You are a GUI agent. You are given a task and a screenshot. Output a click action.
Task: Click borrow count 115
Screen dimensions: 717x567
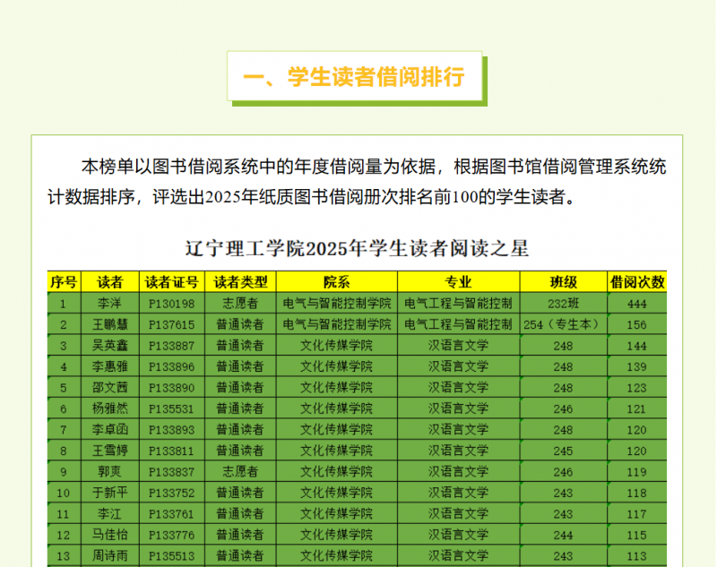point(637,535)
